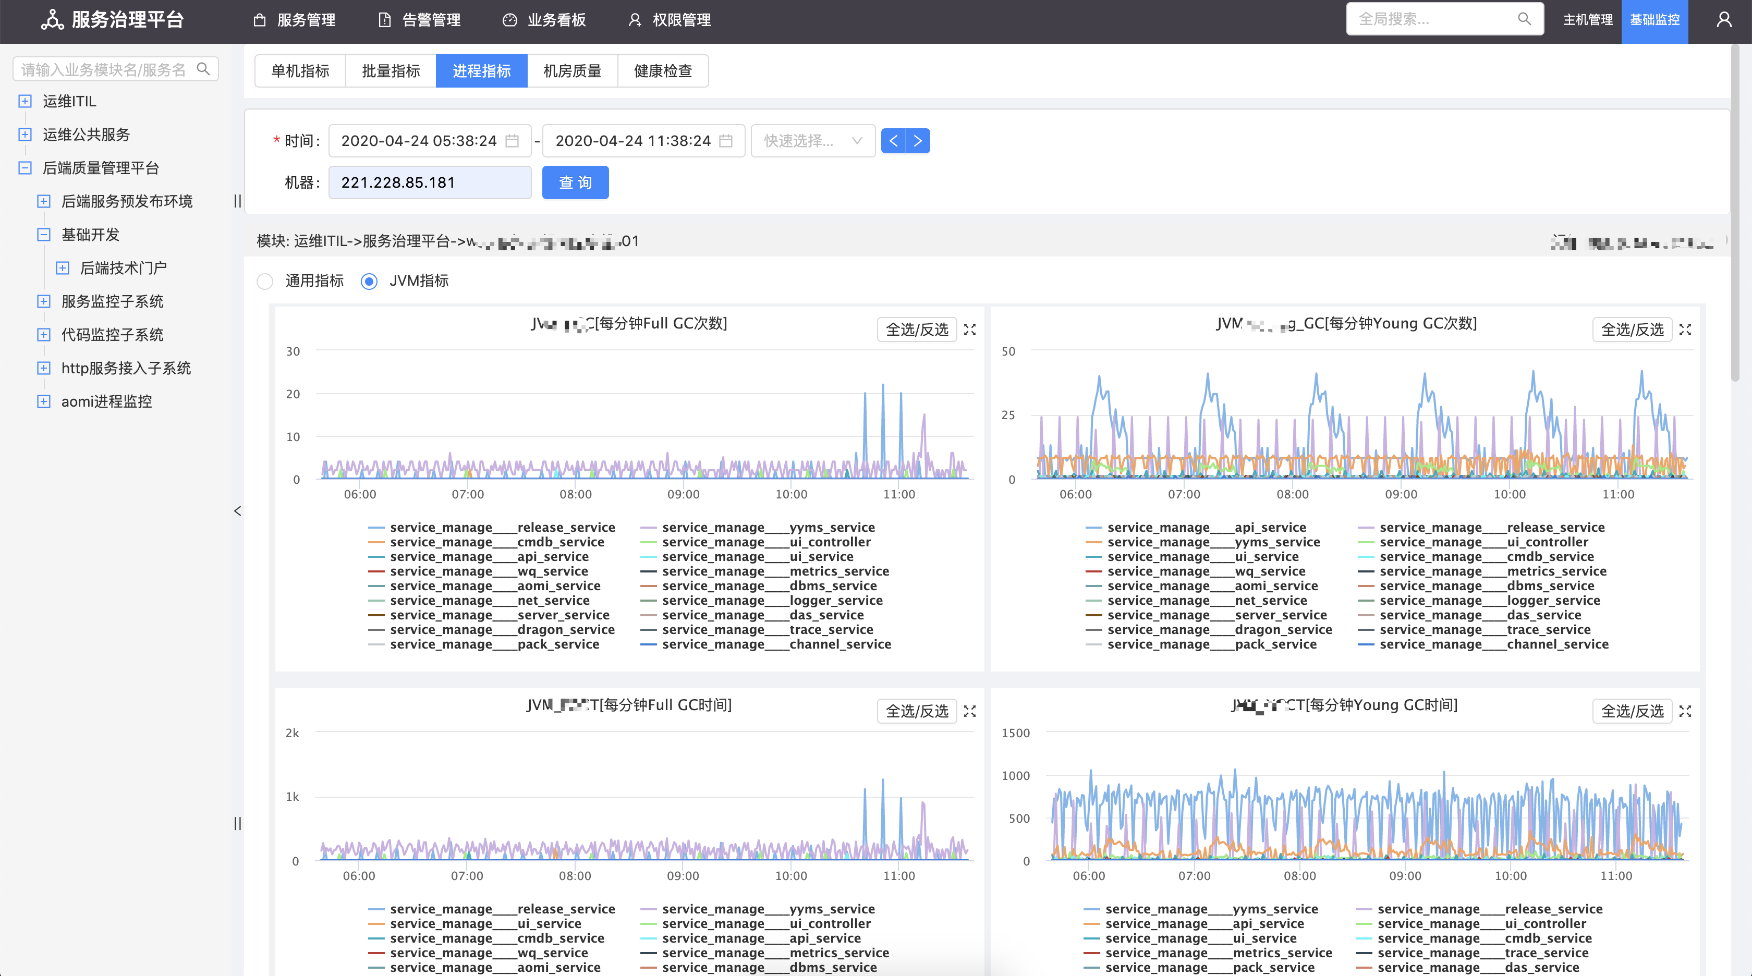This screenshot has height=976, width=1752.
Task: Expand the 运维ITIL tree node
Action: 25,101
